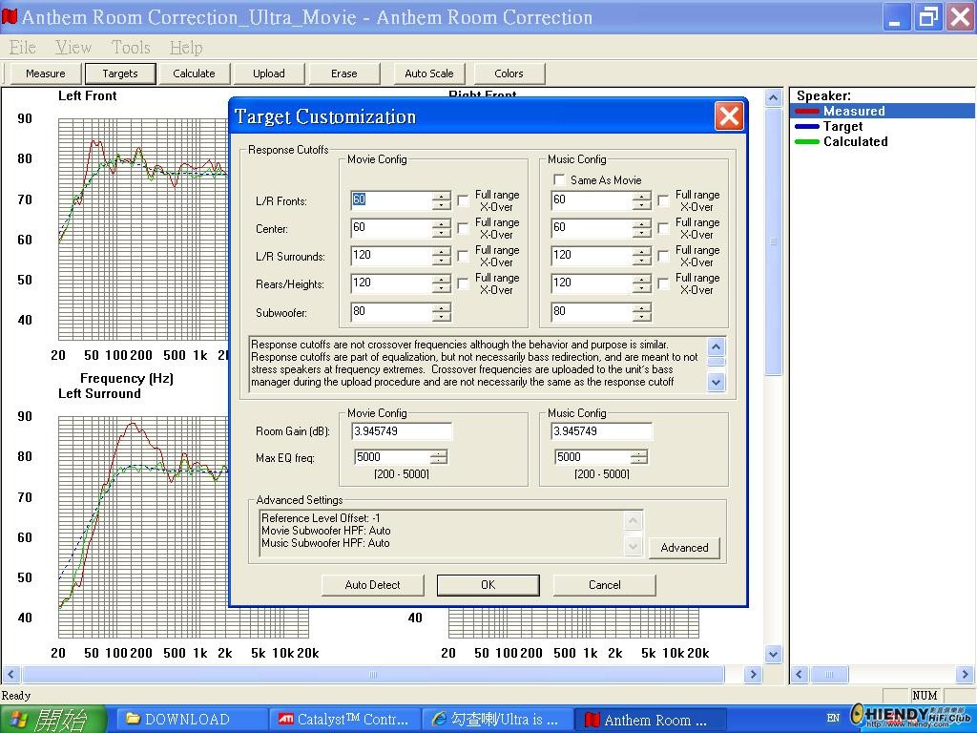977x733 pixels.
Task: Click the Movie Room Gain field
Action: (402, 431)
